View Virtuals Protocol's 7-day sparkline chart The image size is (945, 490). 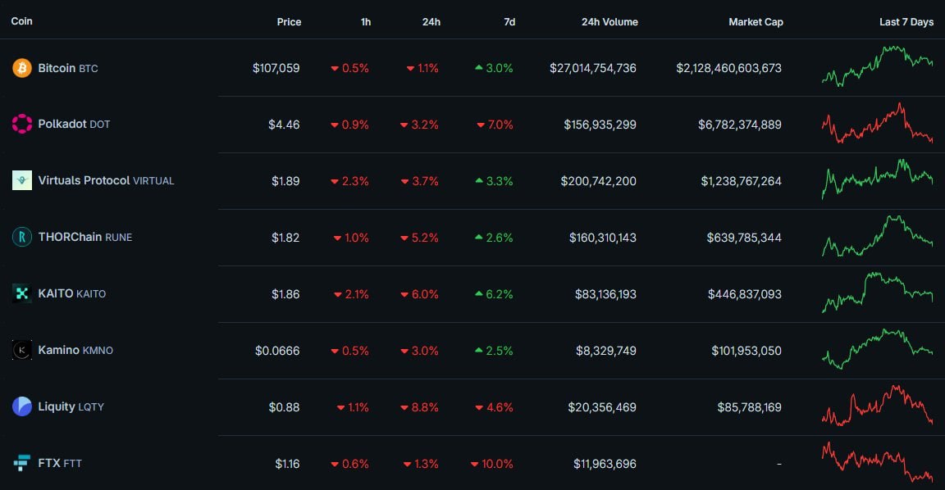coord(878,179)
